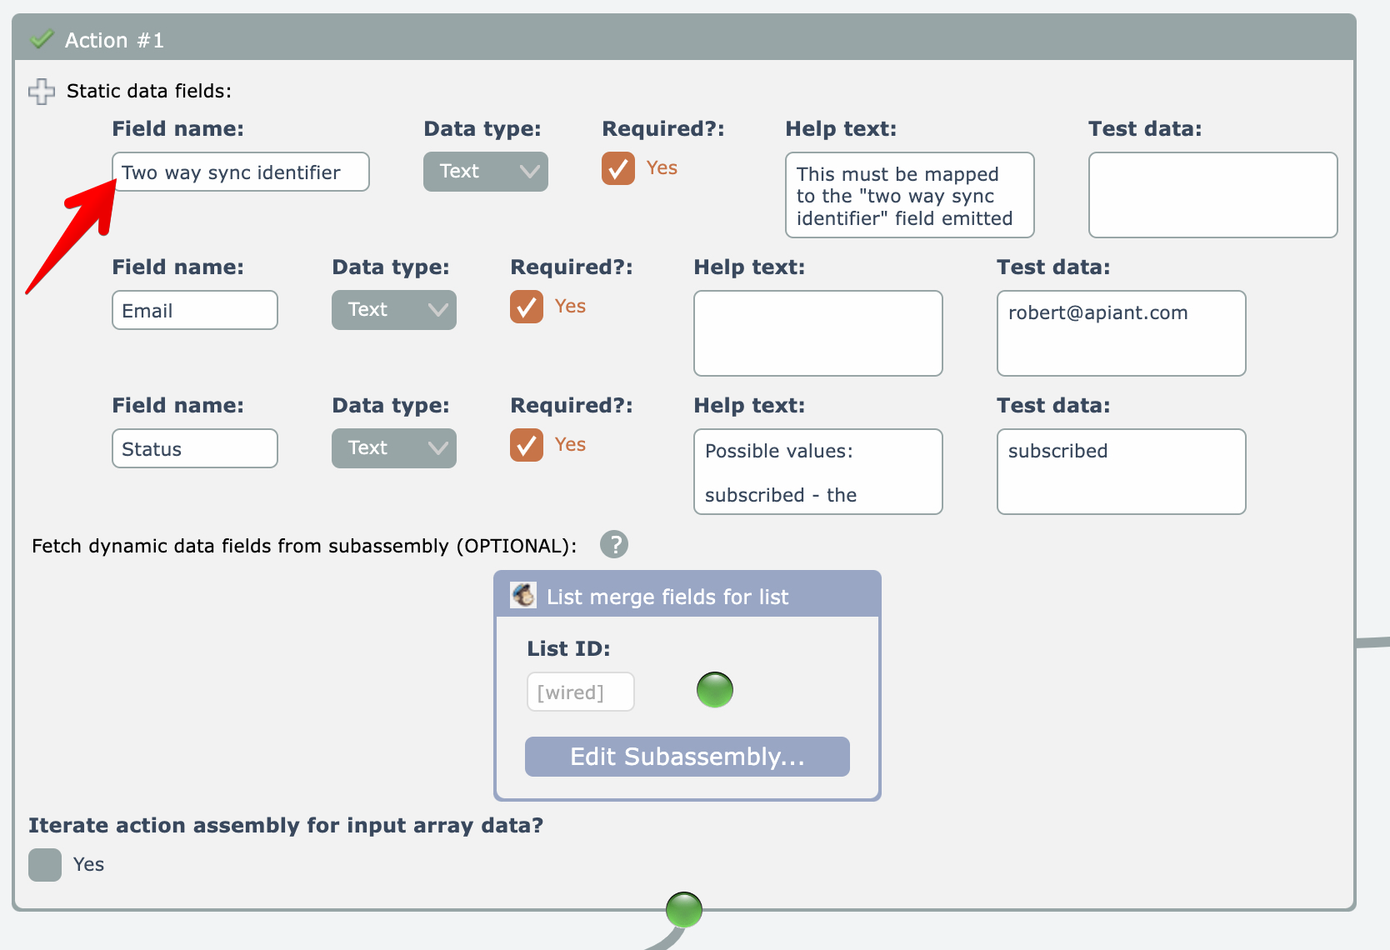
Task: Click the plus icon beside Static data fields
Action: pyautogui.click(x=42, y=92)
